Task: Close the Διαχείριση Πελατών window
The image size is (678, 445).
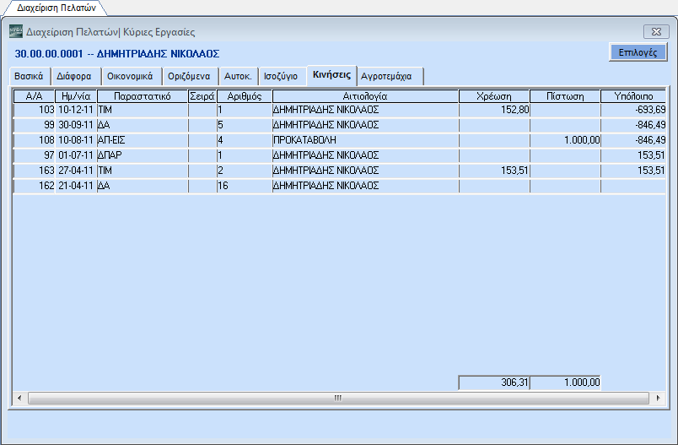Action: 656,31
